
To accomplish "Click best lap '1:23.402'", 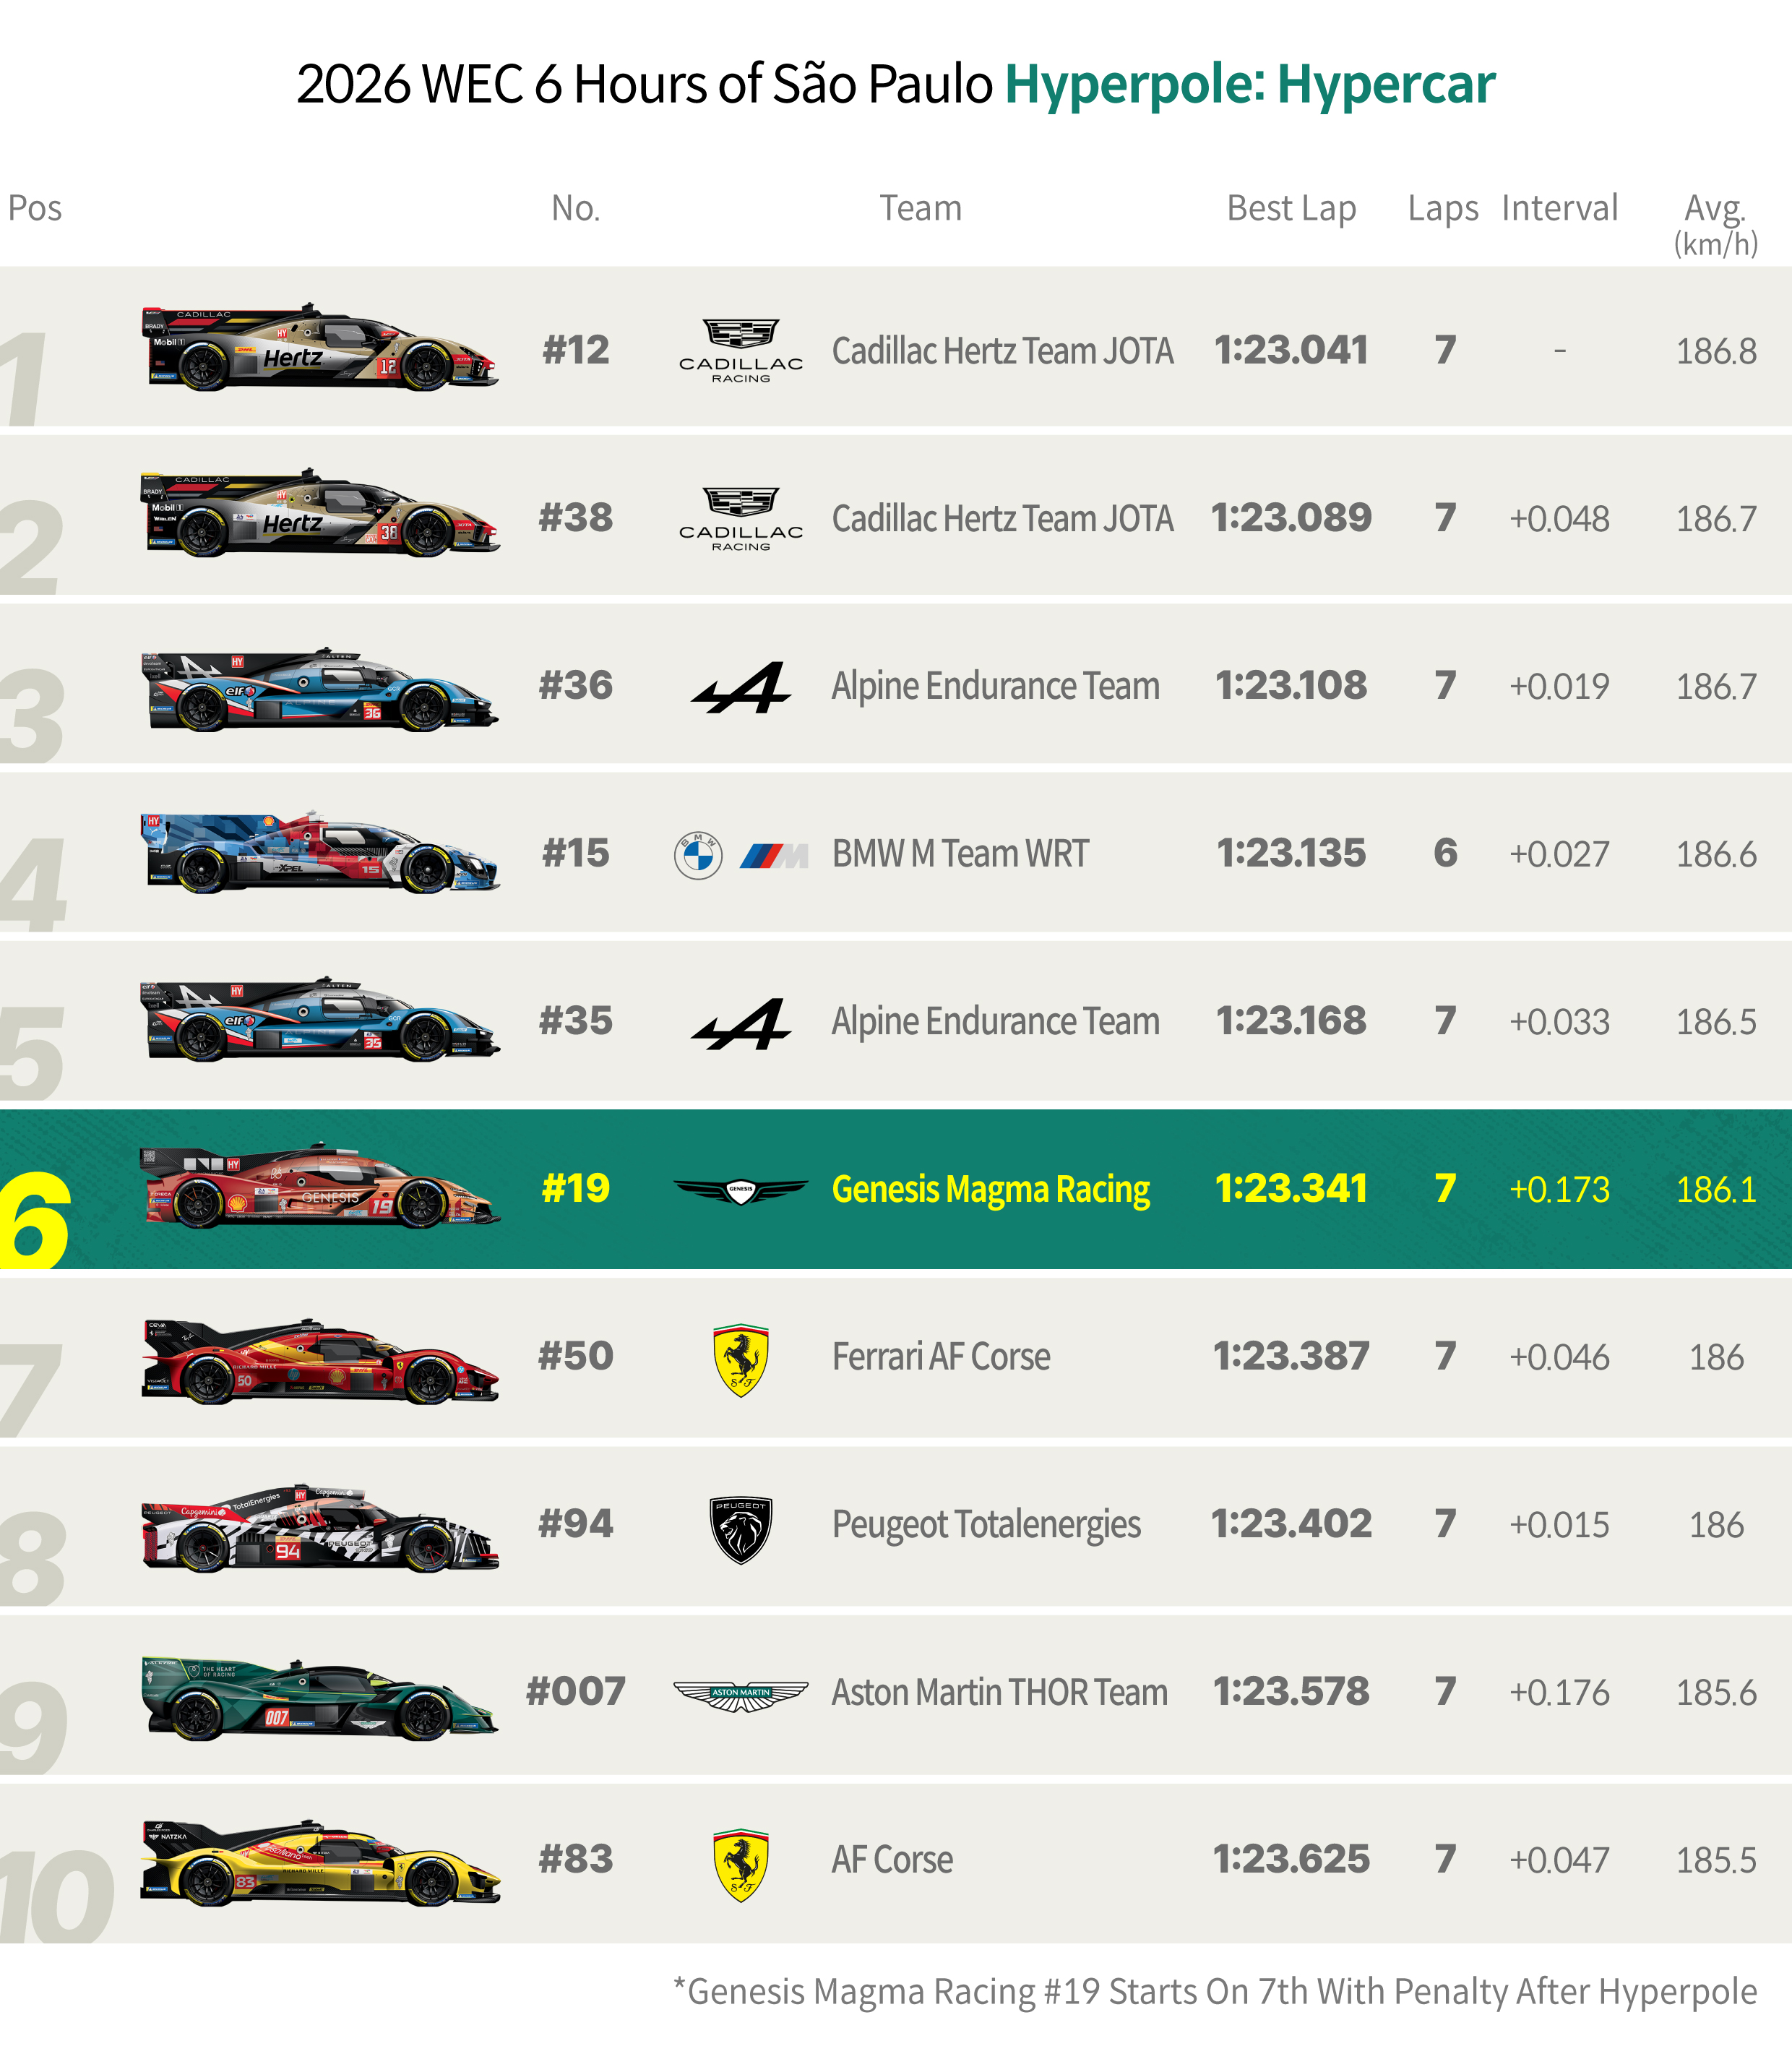I will (1291, 1525).
